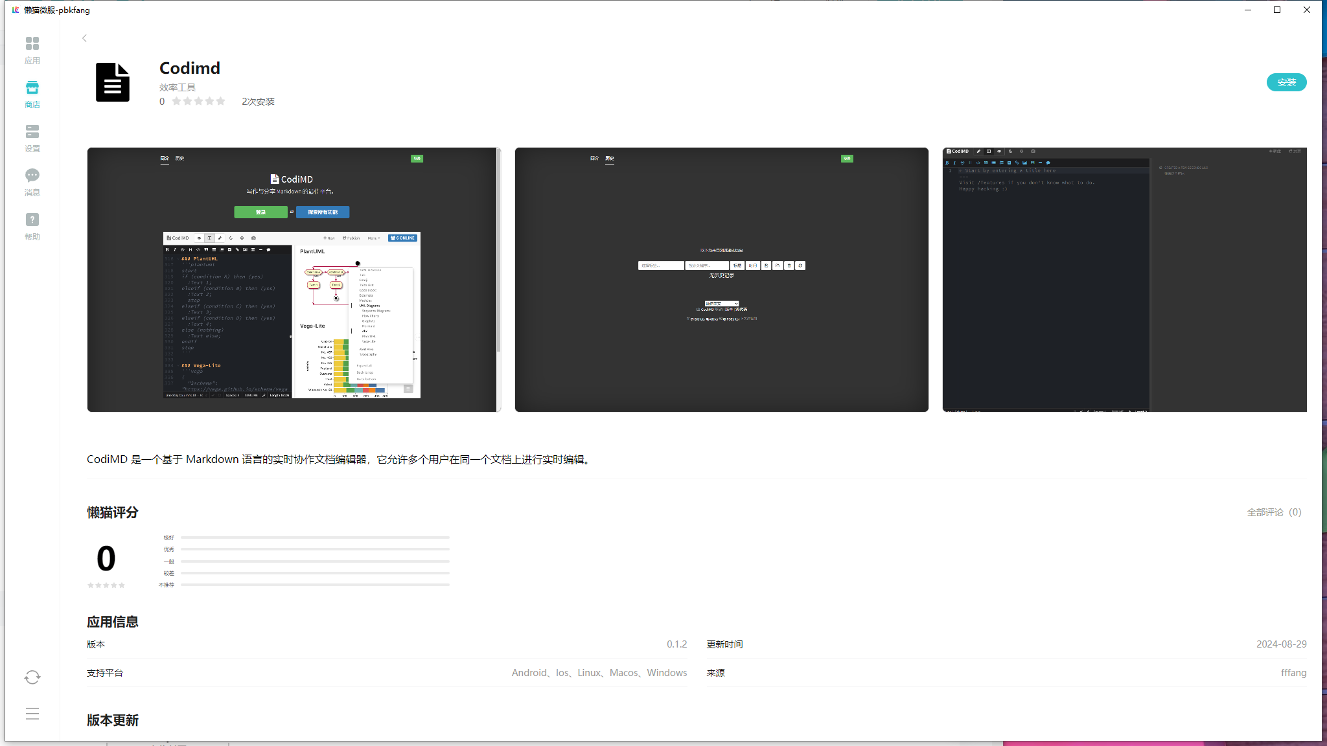Open the hamburger menu at sidebar bottom
This screenshot has height=746, width=1327.
(x=32, y=714)
